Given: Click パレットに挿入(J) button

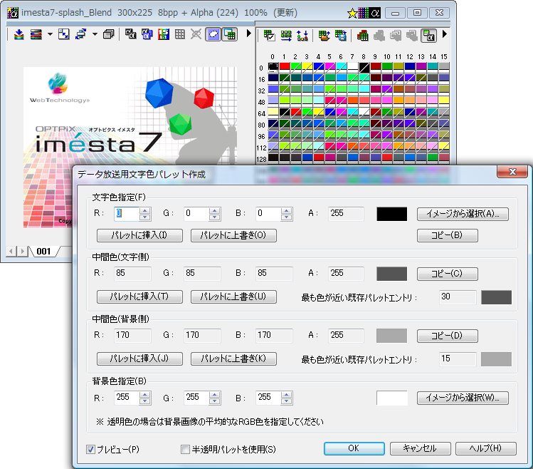Looking at the screenshot, I should (x=139, y=359).
